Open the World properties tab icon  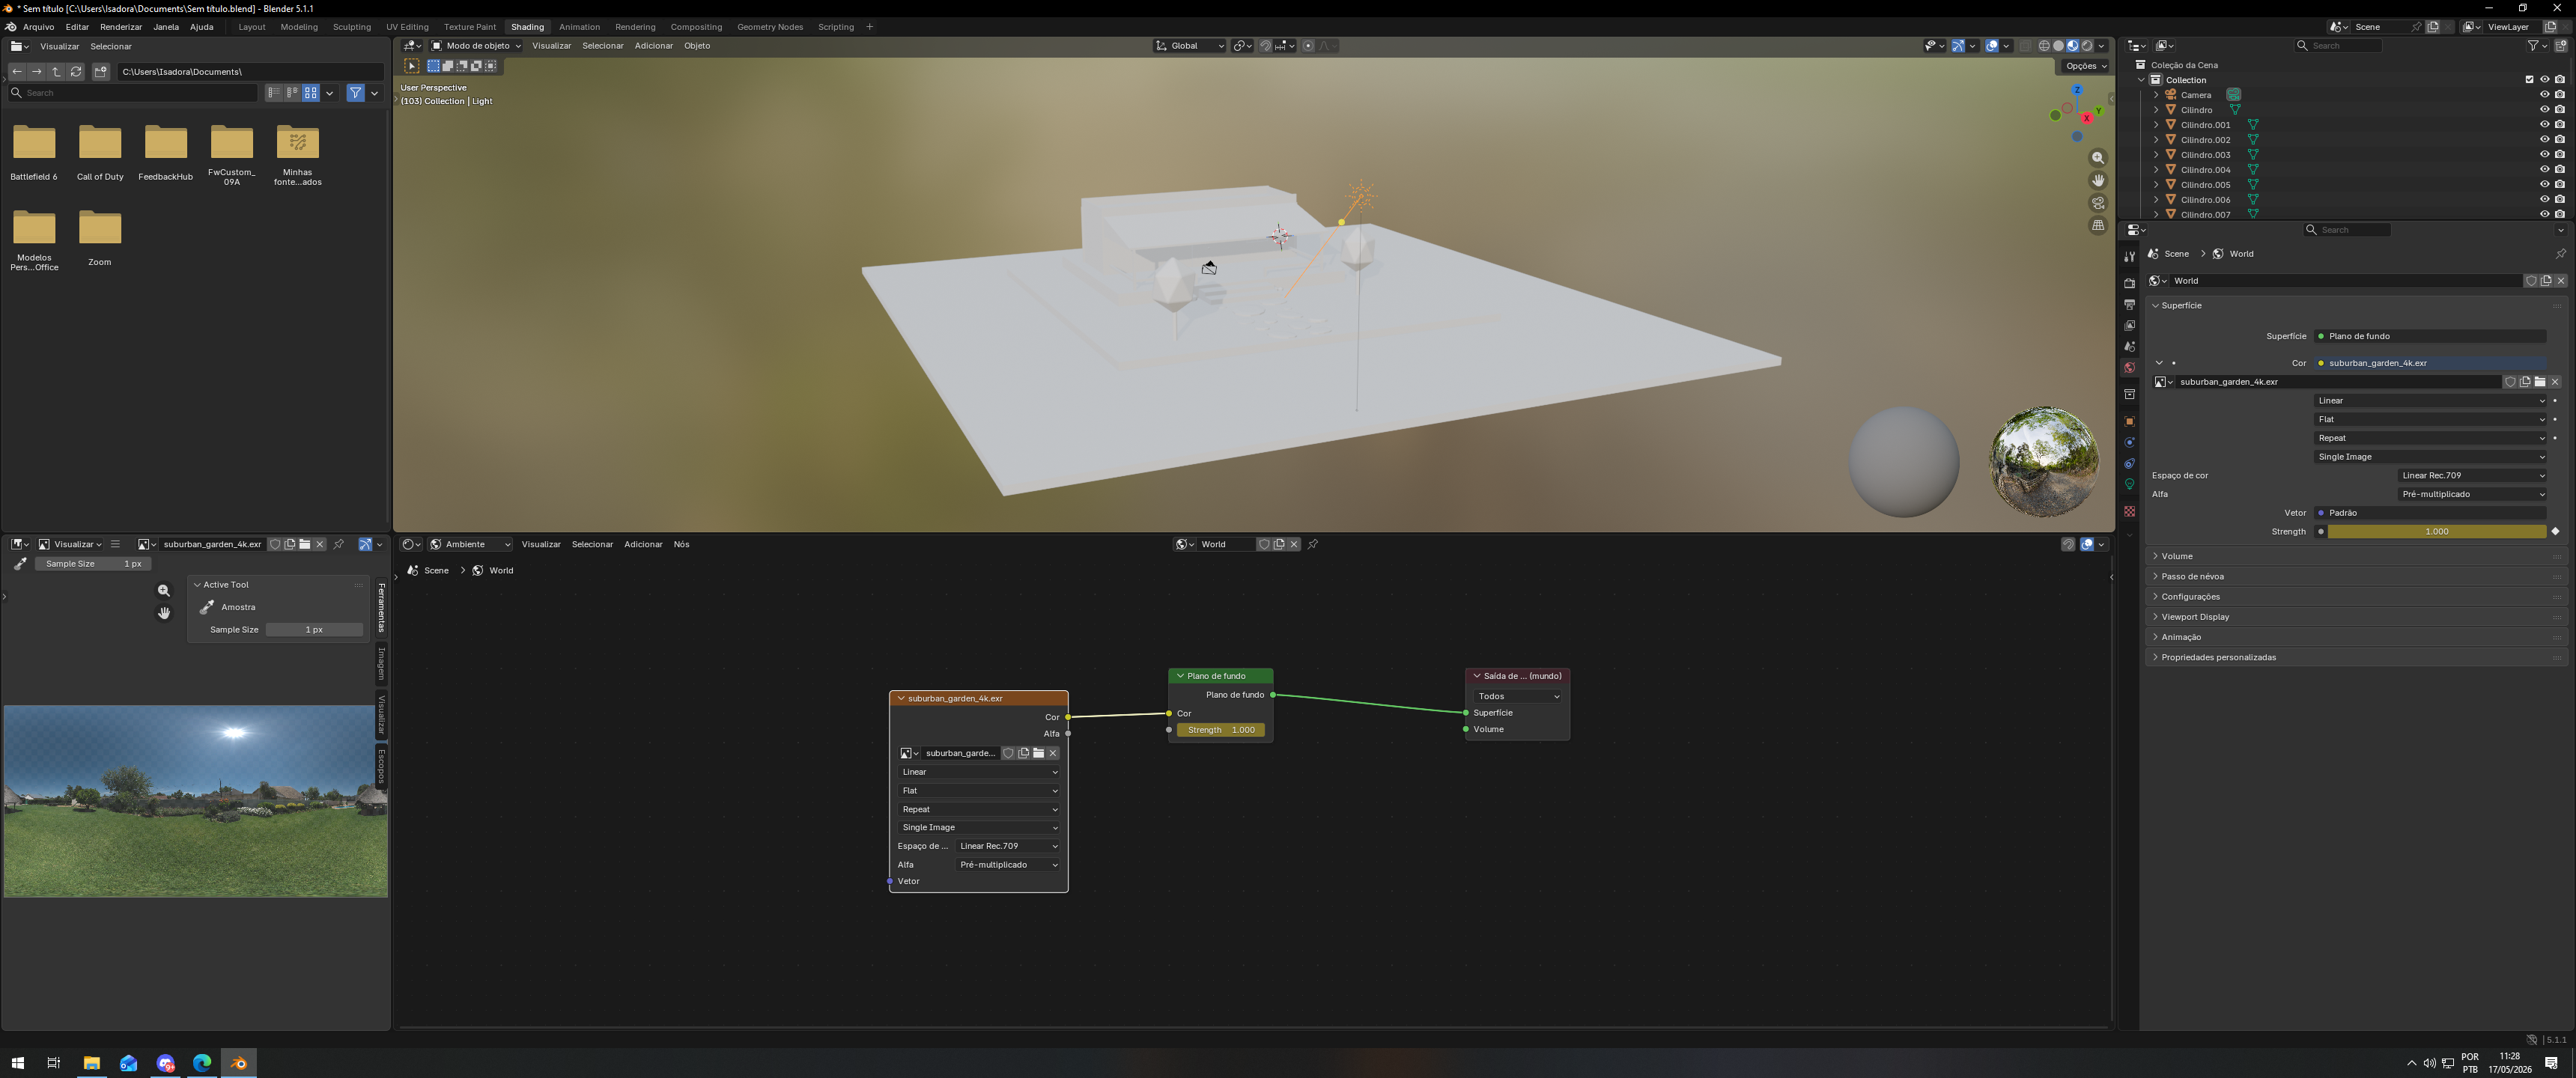click(2129, 368)
